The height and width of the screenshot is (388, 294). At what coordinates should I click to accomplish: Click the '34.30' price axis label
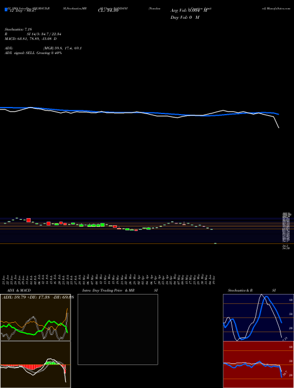pyautogui.click(x=286, y=247)
